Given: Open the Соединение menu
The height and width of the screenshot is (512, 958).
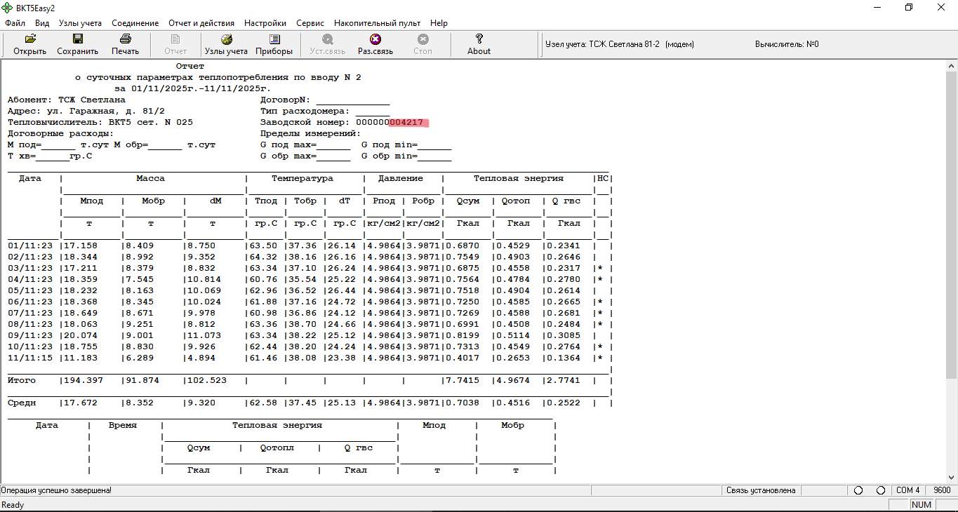Looking at the screenshot, I should (x=135, y=23).
